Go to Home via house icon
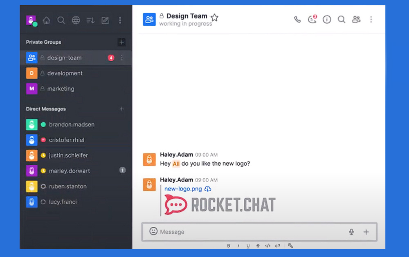 pyautogui.click(x=47, y=20)
